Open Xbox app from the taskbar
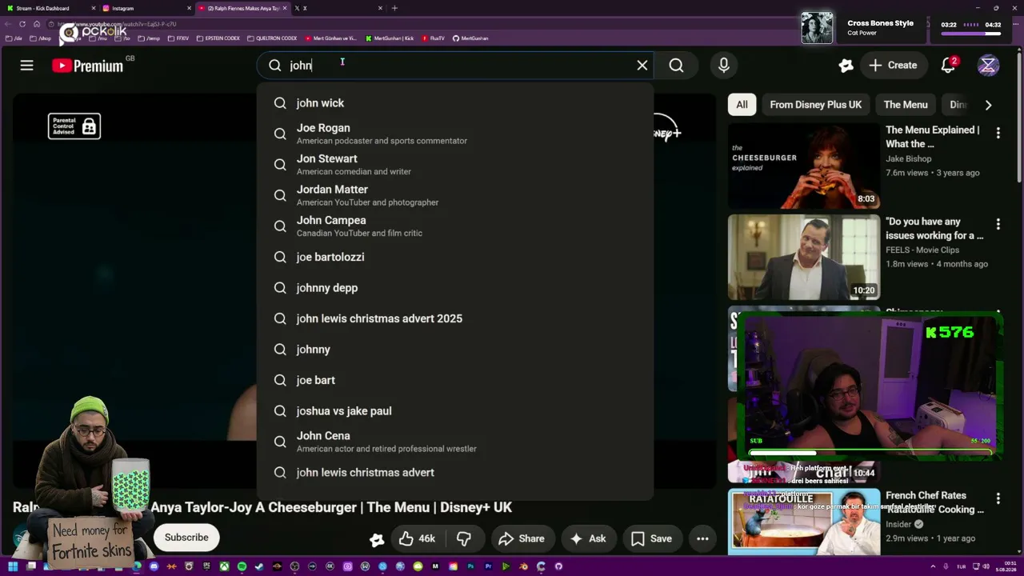Viewport: 1024px width, 576px height. 224,566
